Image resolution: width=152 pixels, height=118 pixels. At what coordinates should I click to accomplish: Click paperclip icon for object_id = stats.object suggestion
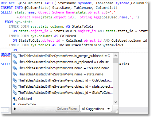[15, 86]
